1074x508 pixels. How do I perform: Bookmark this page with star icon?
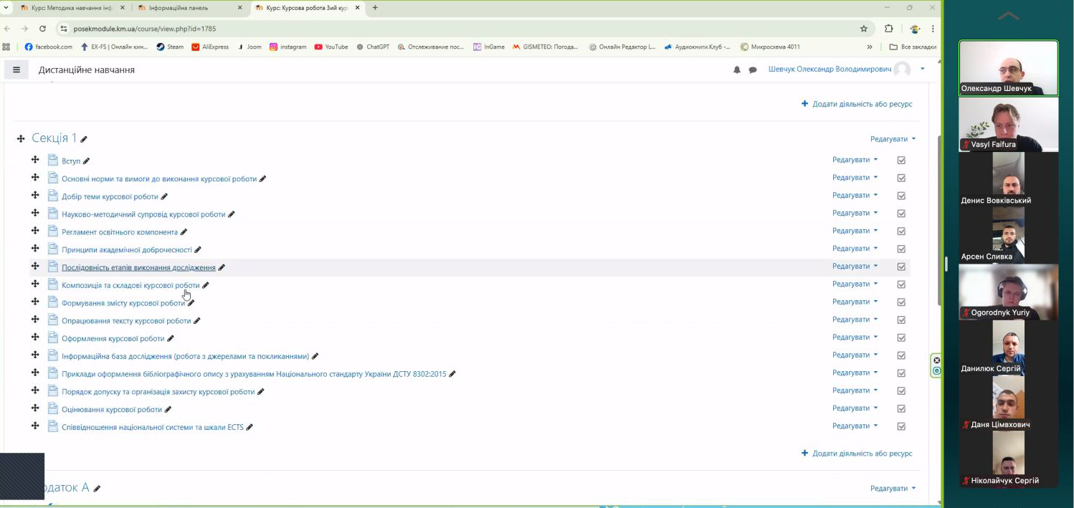(x=864, y=29)
